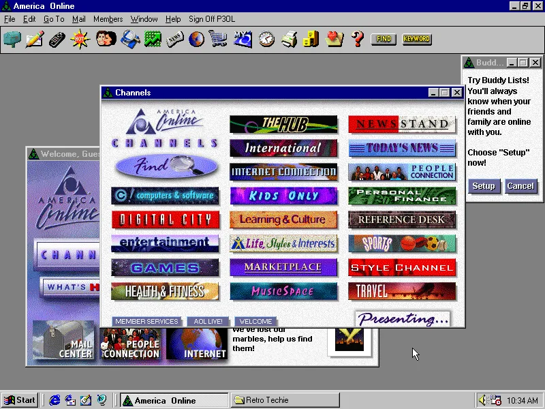Screen dimensions: 545x409
Task: Open the Newsstand toolbar icon
Action: click(x=174, y=40)
